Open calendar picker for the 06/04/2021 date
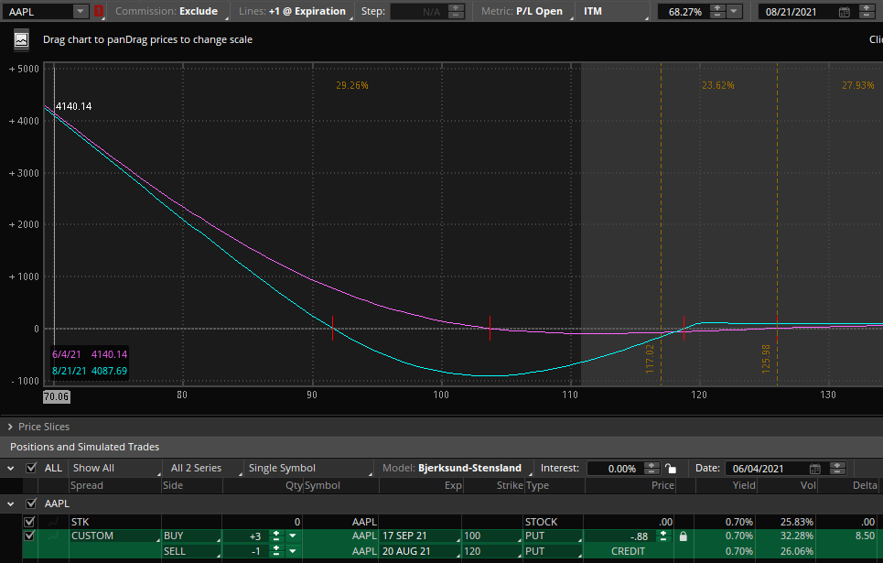Image resolution: width=883 pixels, height=563 pixels. tap(815, 469)
